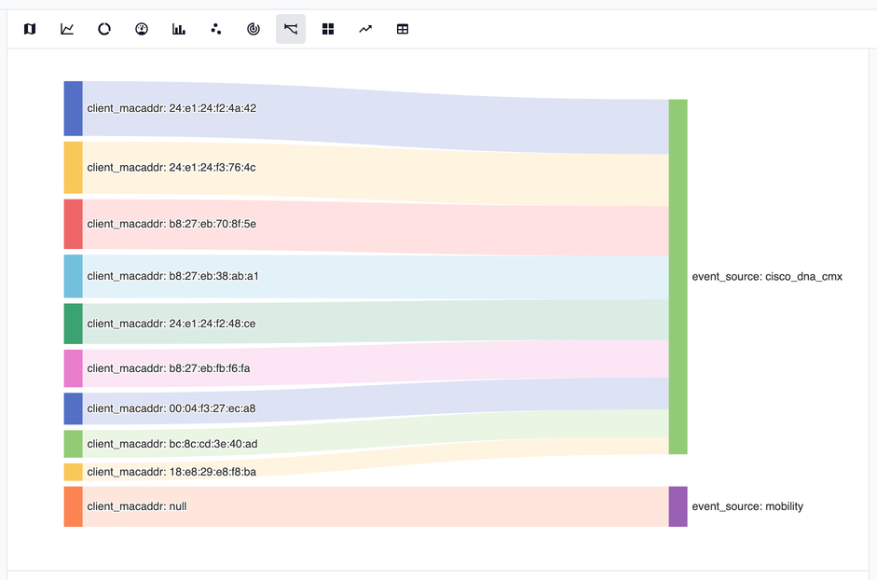The image size is (877, 580).
Task: Pick the scatter plot icon
Action: (216, 29)
